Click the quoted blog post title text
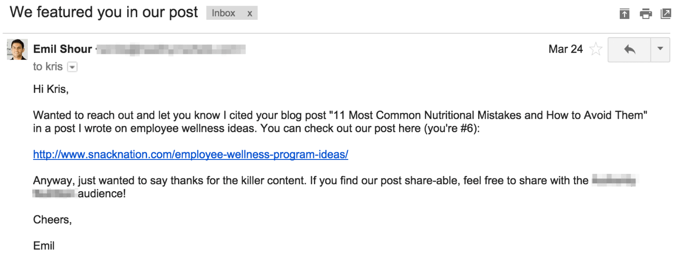This screenshot has height=264, width=679. click(488, 115)
